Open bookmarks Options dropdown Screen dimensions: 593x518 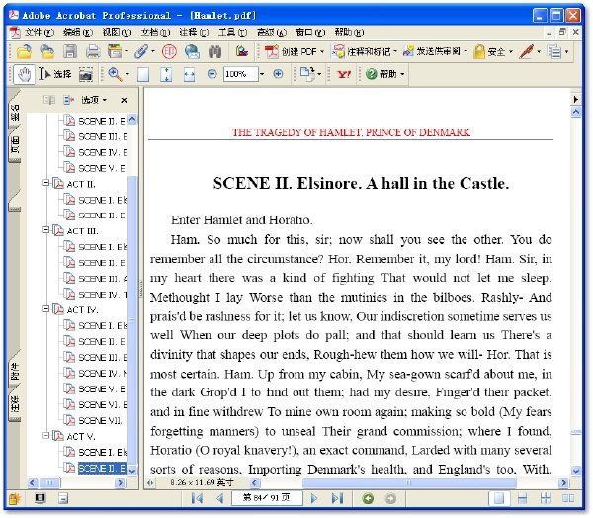[94, 100]
